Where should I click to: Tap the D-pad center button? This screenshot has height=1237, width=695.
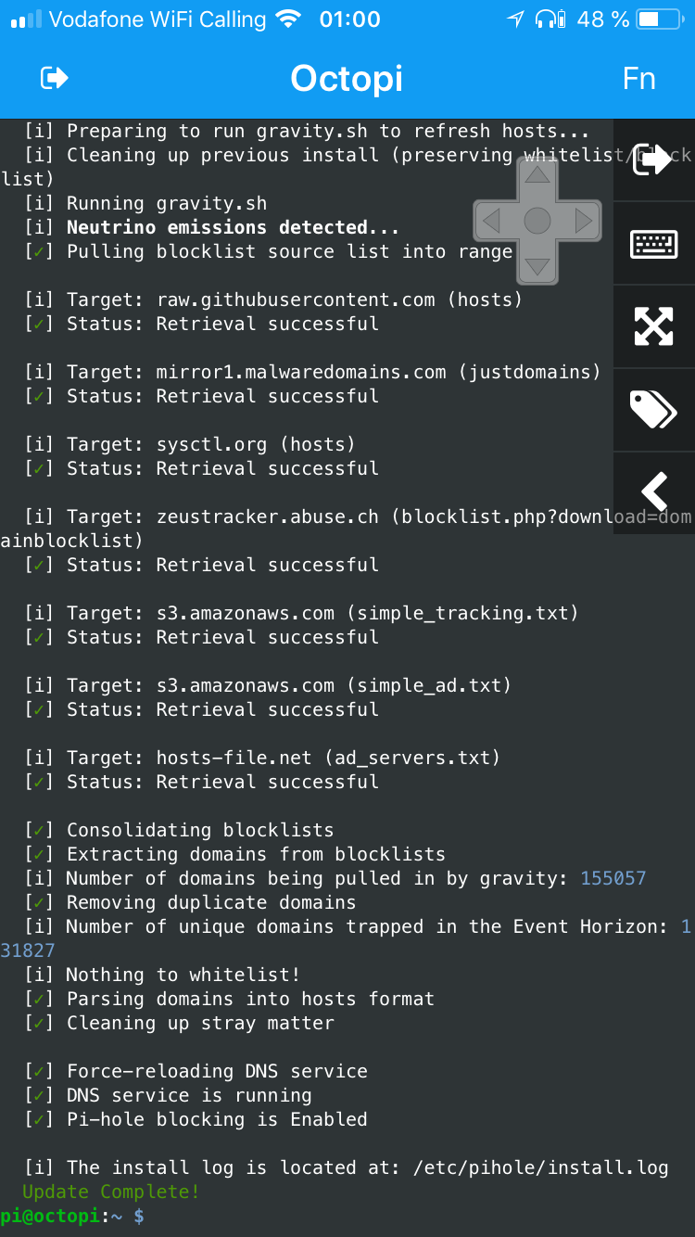coord(537,221)
